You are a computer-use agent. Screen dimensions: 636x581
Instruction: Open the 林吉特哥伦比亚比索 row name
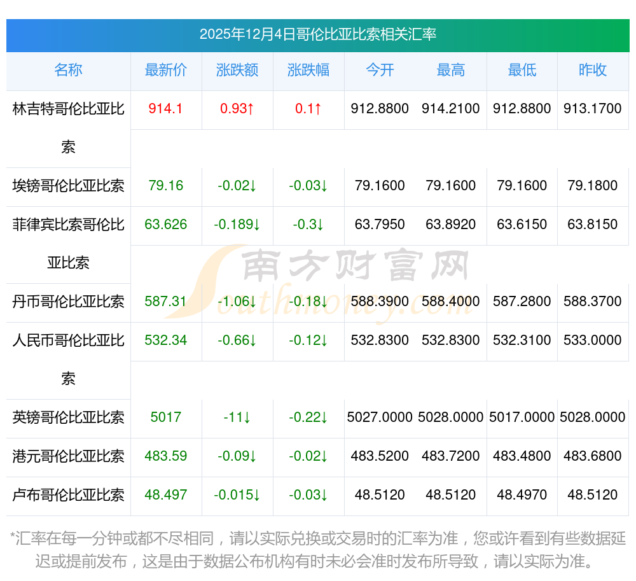68,109
